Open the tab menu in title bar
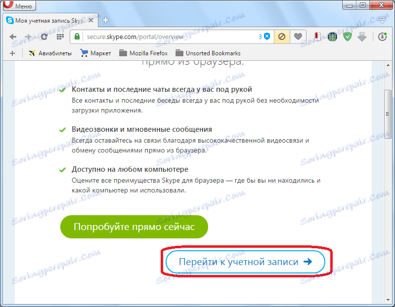 pyautogui.click(x=383, y=20)
